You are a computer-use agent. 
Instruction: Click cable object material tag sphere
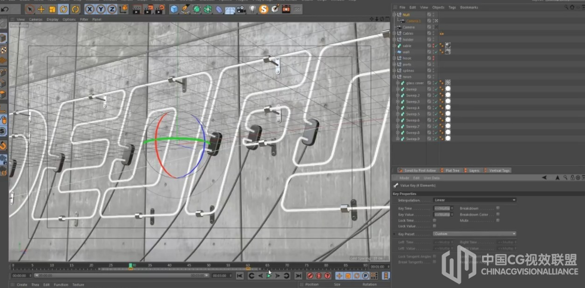pyautogui.click(x=448, y=45)
